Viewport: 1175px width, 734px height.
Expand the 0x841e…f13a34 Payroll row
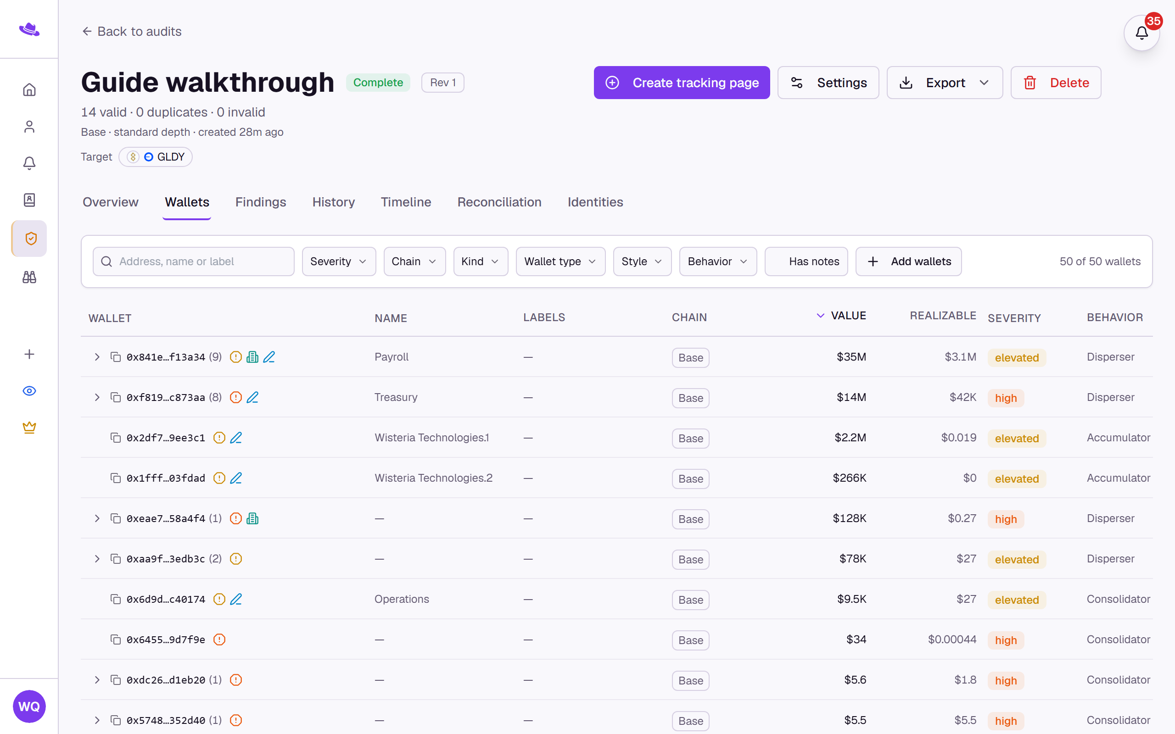click(x=97, y=357)
